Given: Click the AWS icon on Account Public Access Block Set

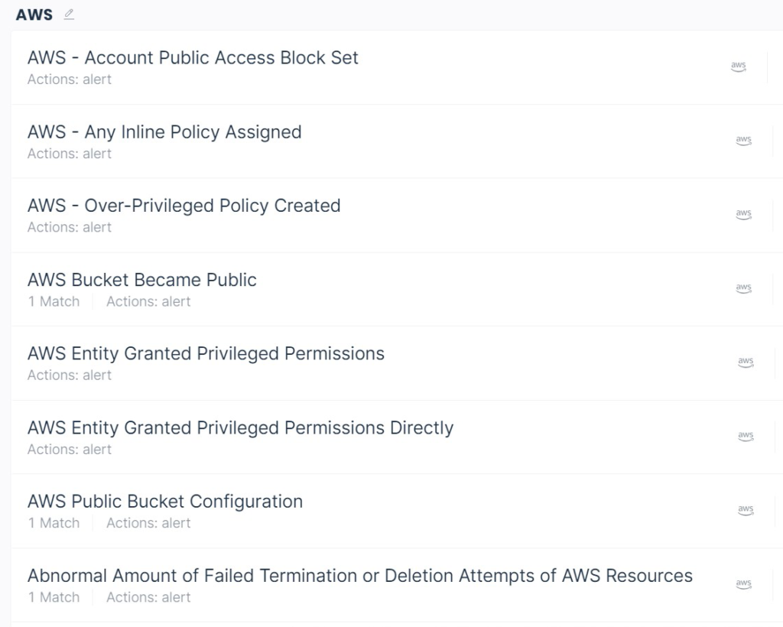Looking at the screenshot, I should tap(738, 66).
